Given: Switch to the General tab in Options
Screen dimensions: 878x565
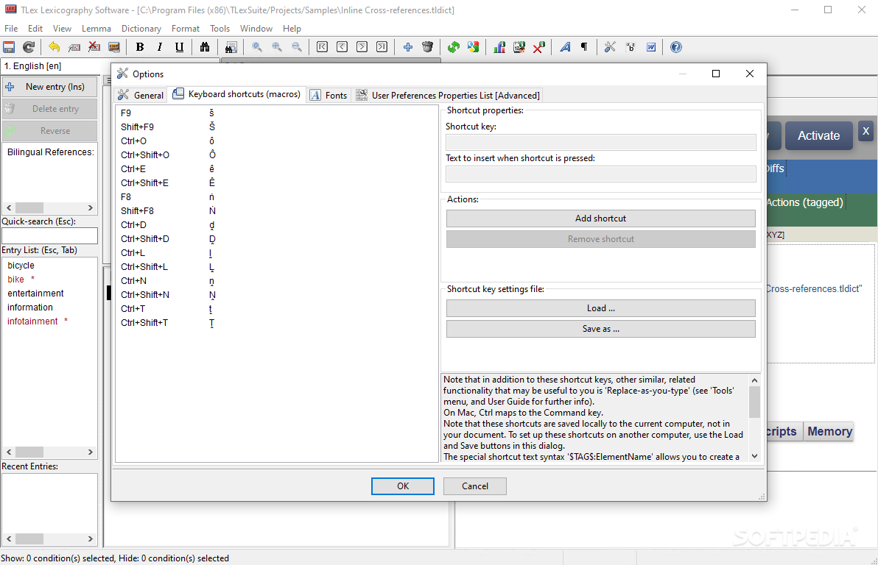Looking at the screenshot, I should pos(141,95).
